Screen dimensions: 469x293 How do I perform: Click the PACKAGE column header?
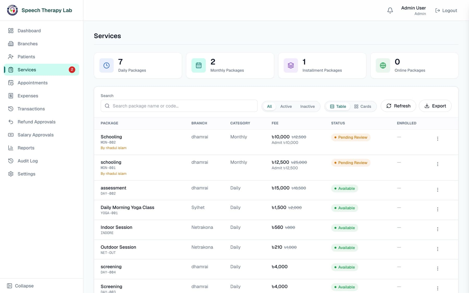pyautogui.click(x=109, y=123)
